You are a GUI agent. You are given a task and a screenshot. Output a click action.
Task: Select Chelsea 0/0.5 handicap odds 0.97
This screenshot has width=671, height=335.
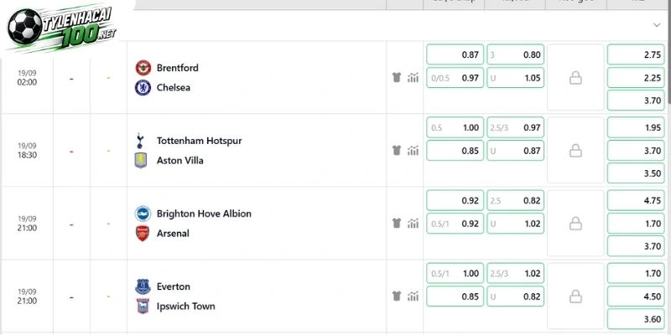pos(455,78)
